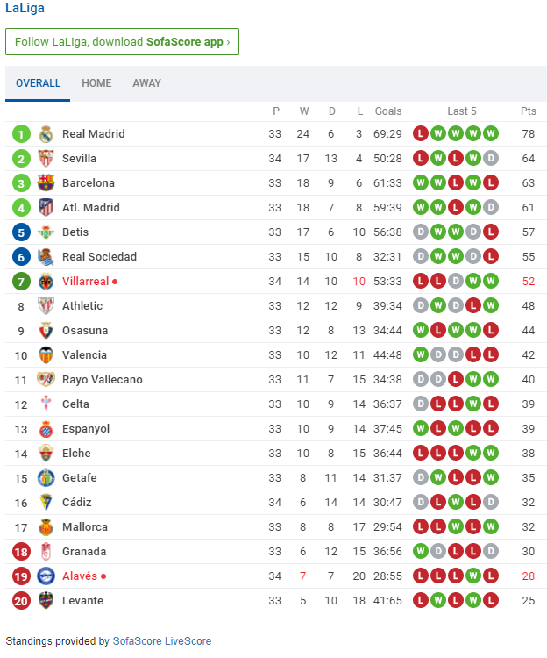Open the SofaScore LiveScore link
The height and width of the screenshot is (658, 547).
click(162, 641)
